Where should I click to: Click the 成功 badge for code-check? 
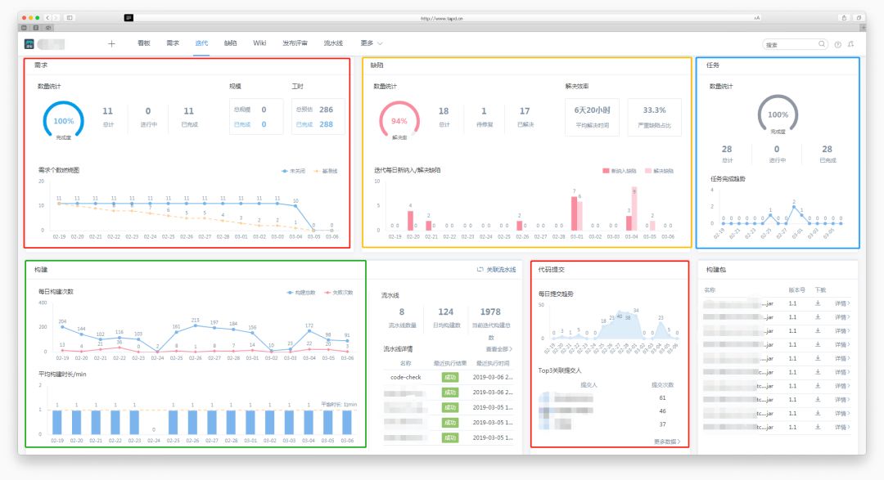coord(450,378)
